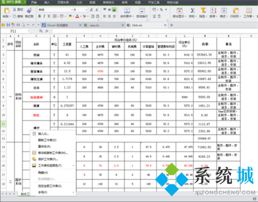258x202 pixels.
Task: Click the Format grid icon
Action: coord(224,10)
